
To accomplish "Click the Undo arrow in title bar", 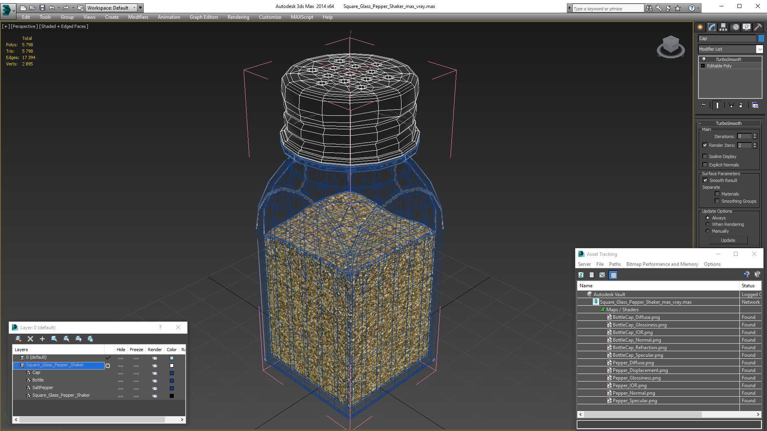I will (52, 8).
